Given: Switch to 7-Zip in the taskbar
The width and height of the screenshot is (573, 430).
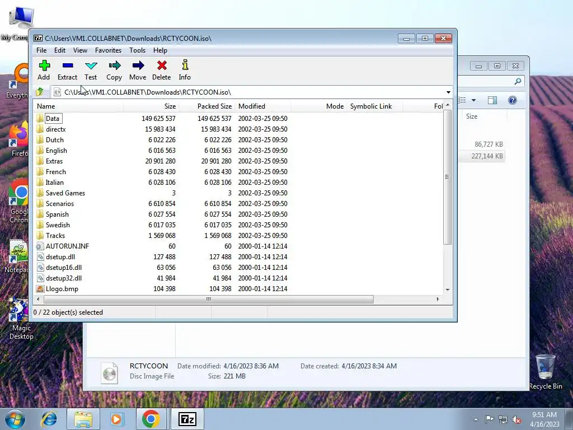Looking at the screenshot, I should pos(187,419).
